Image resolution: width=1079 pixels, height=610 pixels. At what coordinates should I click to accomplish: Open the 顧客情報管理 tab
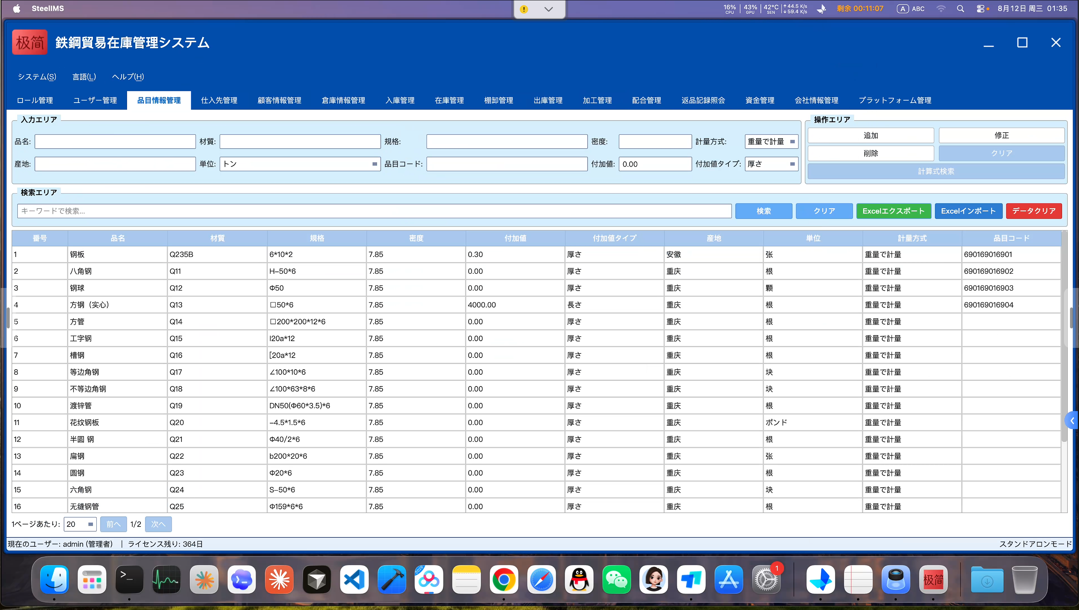point(280,100)
